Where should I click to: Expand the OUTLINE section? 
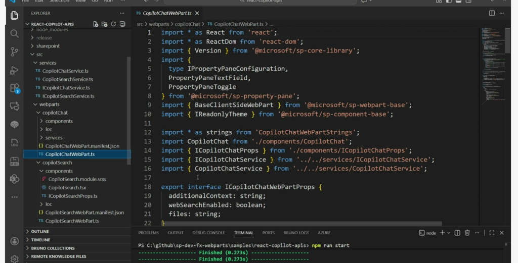(40, 232)
